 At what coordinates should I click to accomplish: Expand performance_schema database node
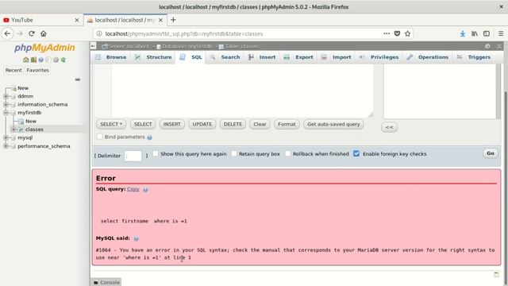click(x=6, y=146)
